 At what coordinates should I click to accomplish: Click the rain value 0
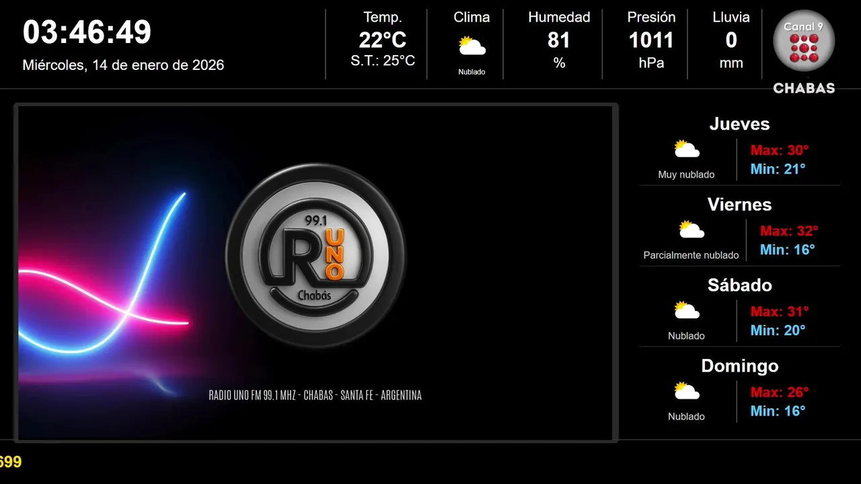pos(731,40)
